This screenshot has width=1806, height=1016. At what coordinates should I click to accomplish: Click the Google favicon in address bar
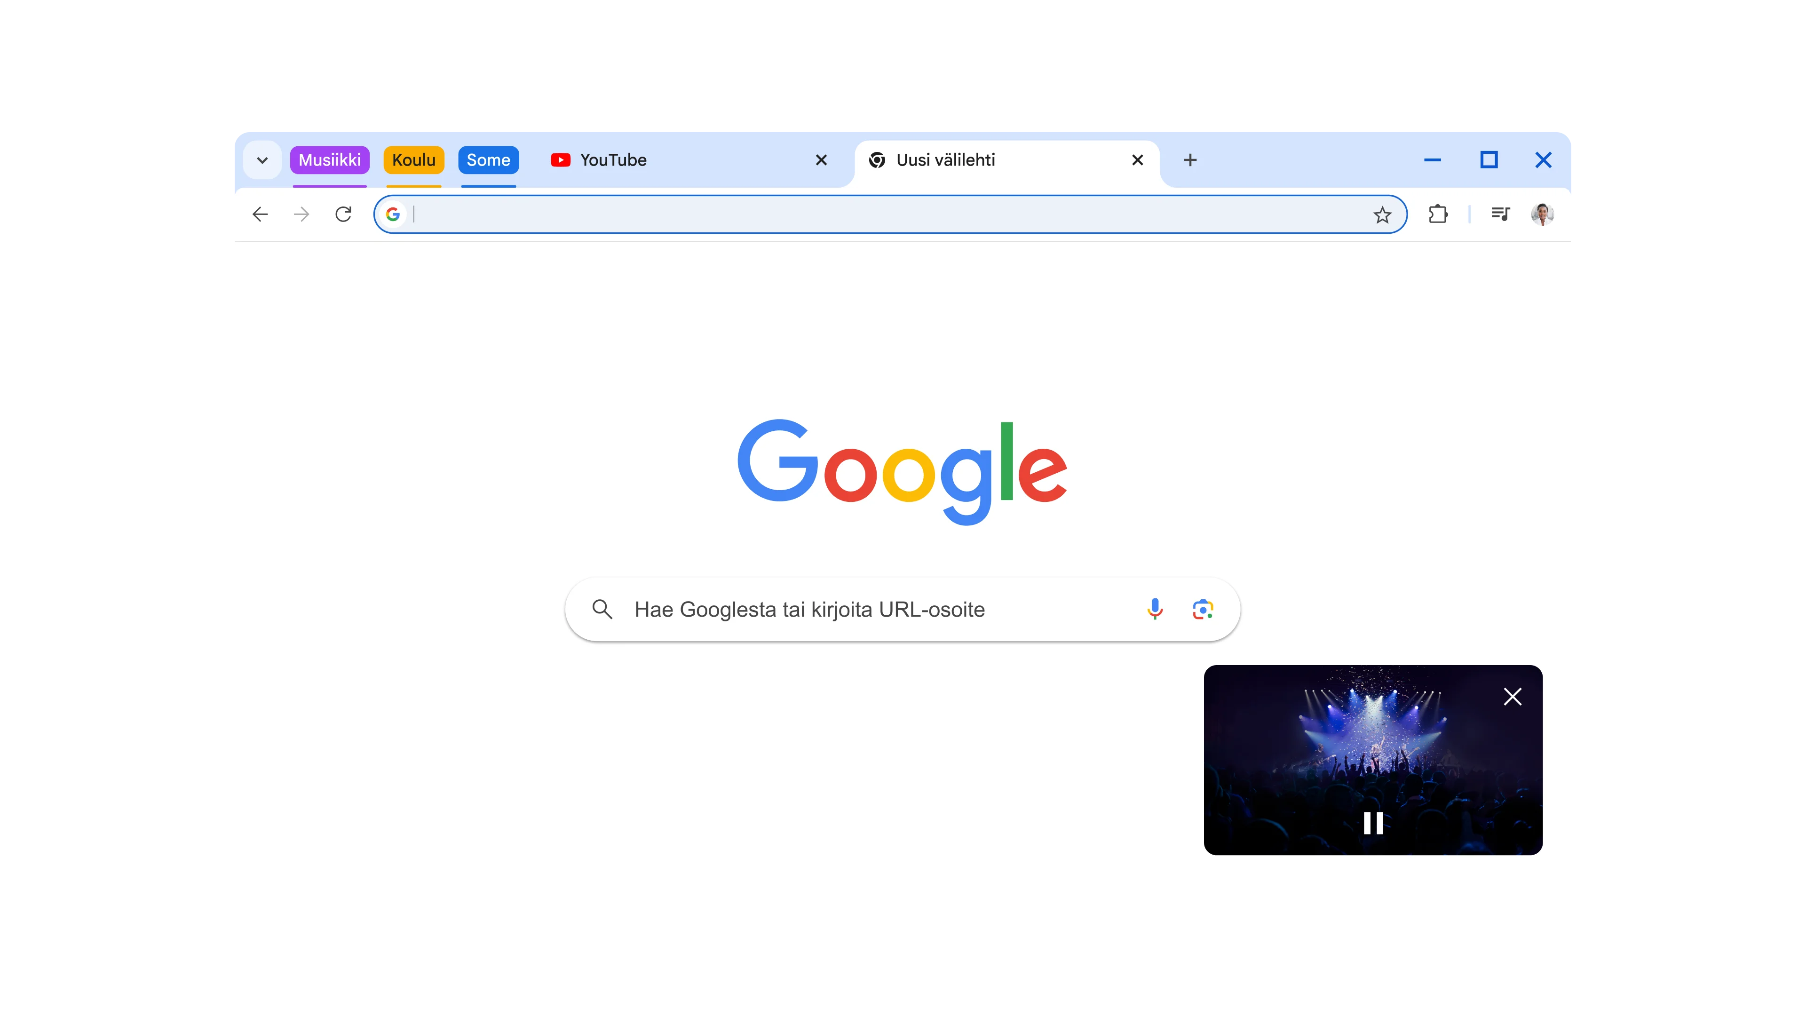coord(395,214)
